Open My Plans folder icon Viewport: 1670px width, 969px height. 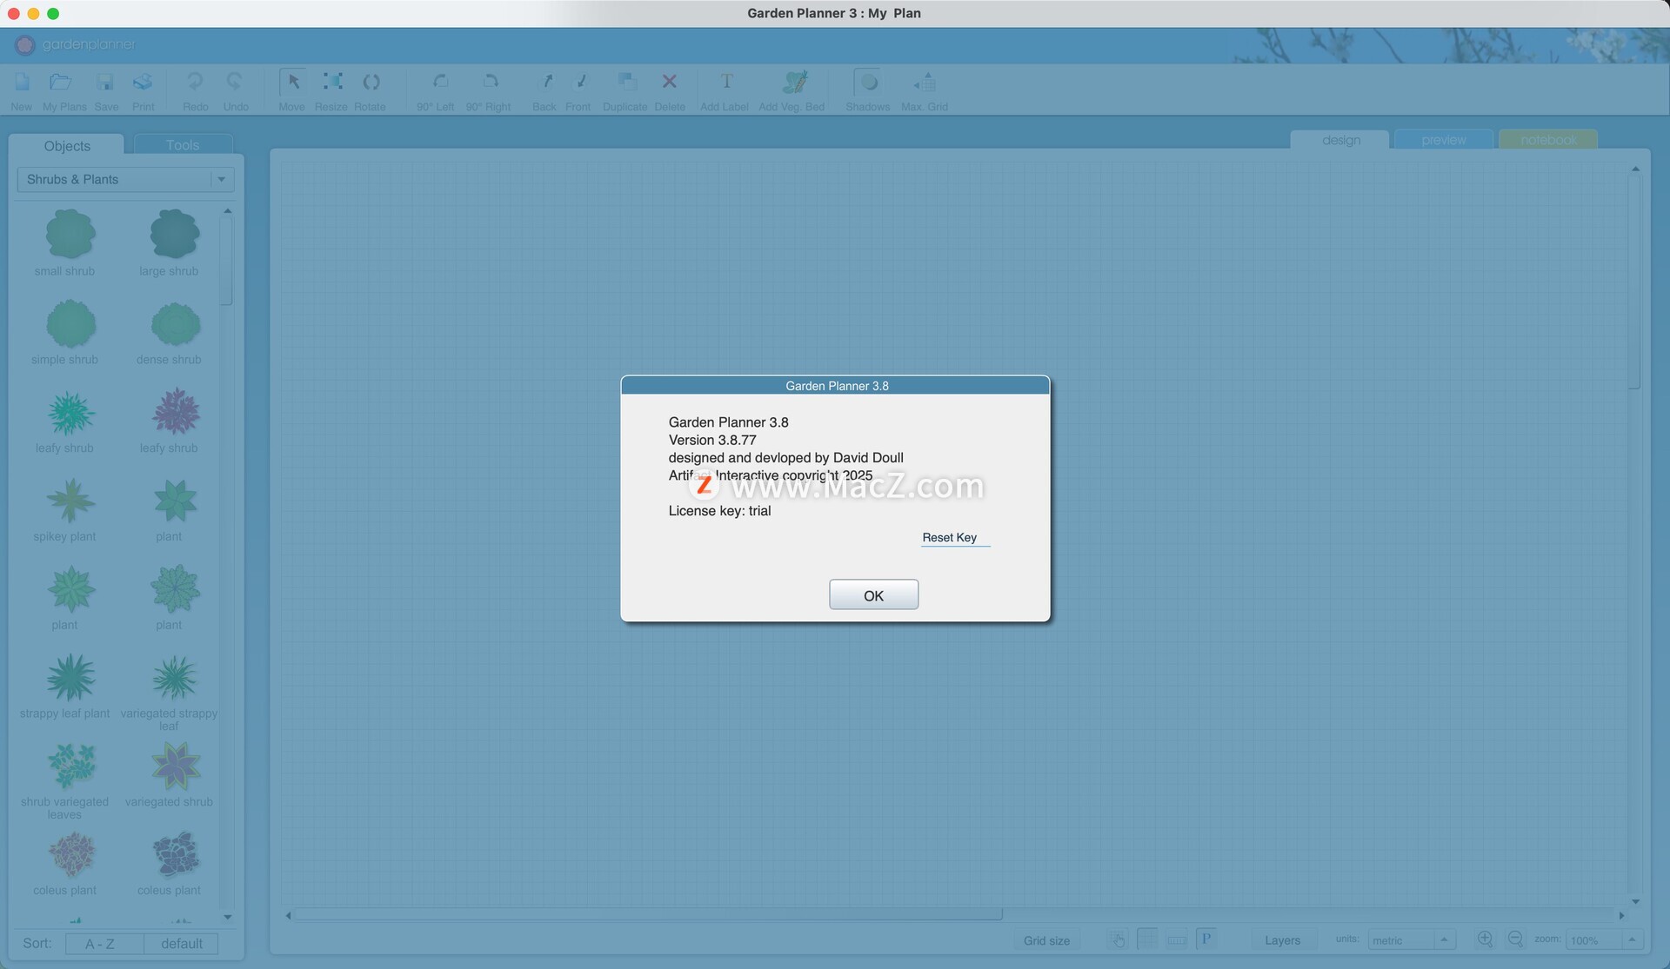pyautogui.click(x=61, y=83)
